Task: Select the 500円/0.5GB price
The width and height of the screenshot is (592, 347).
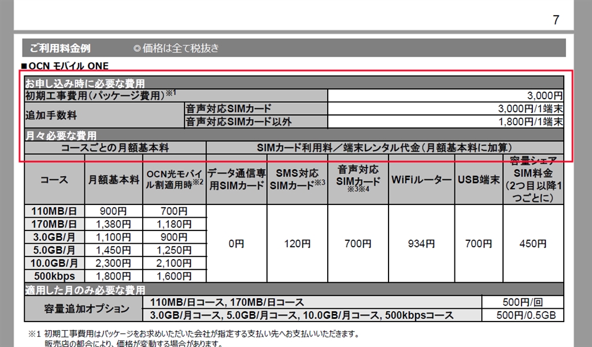Action: click(x=523, y=315)
